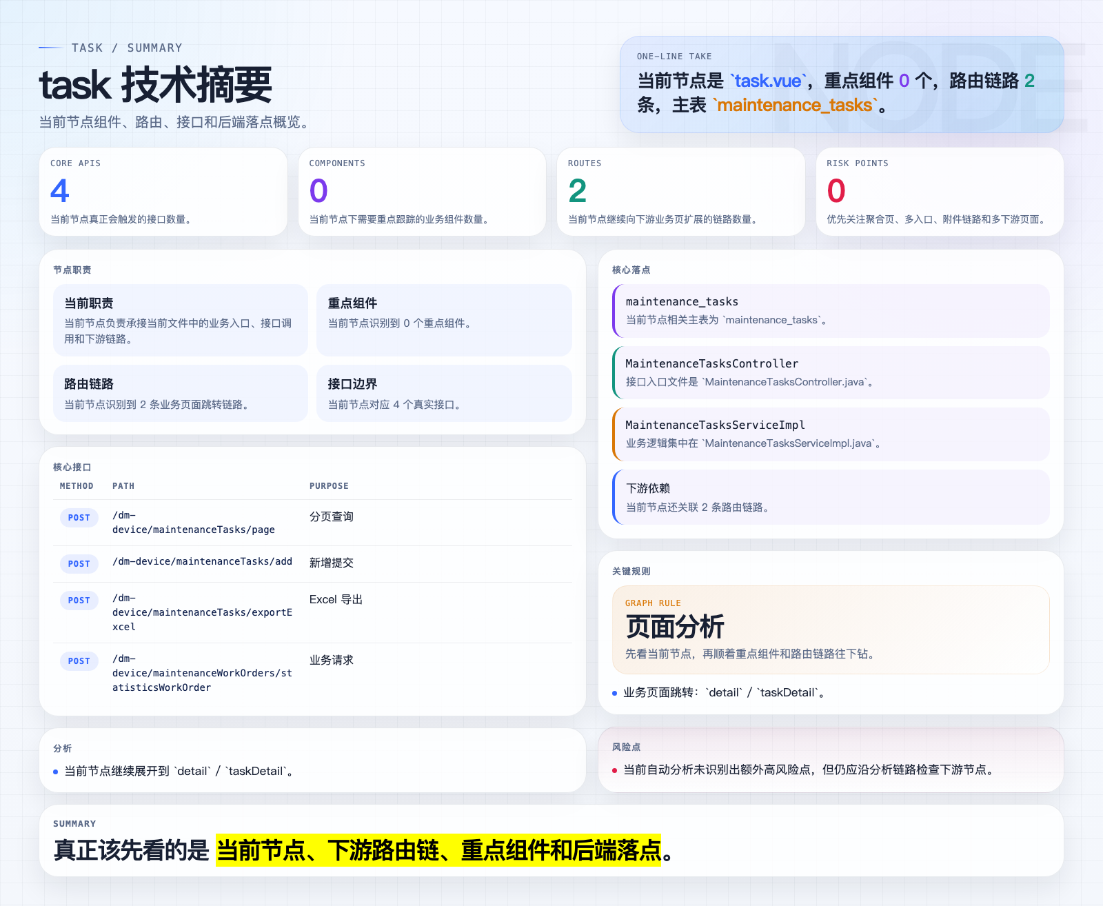Viewport: 1103px width, 906px height.
Task: Click path /dm-device/maintenanceTasks/page
Action: point(194,523)
